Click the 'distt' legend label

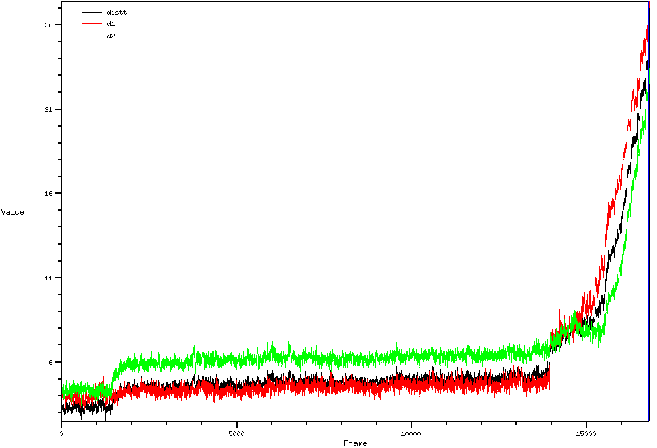(117, 13)
